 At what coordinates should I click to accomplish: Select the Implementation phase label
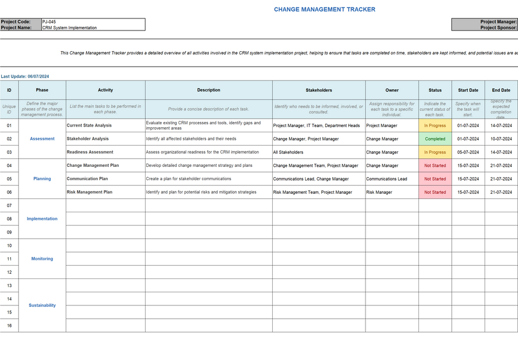41,219
